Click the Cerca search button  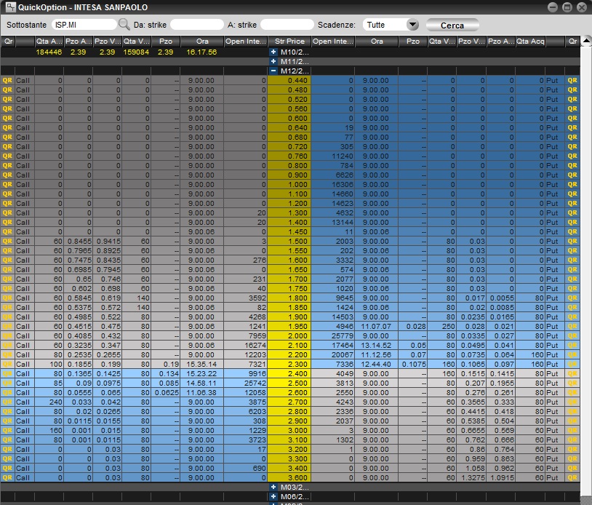pos(452,25)
